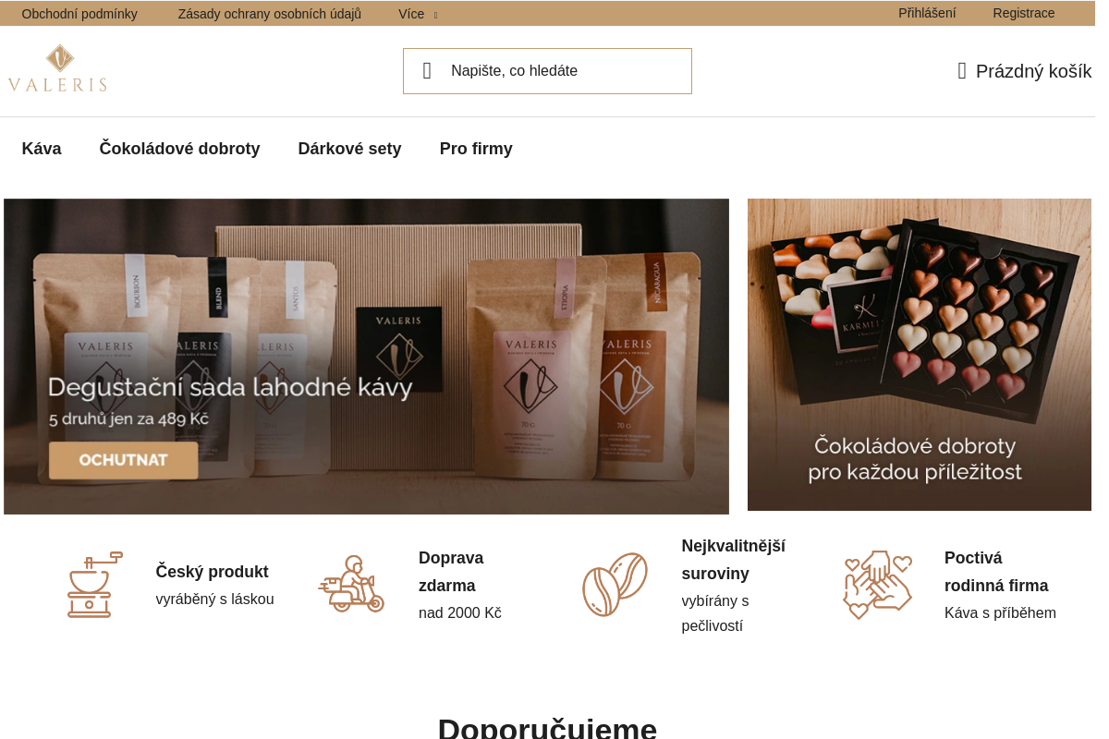1109x739 pixels.
Task: Click 'Káva s příběhem' text
Action: coord(1000,613)
